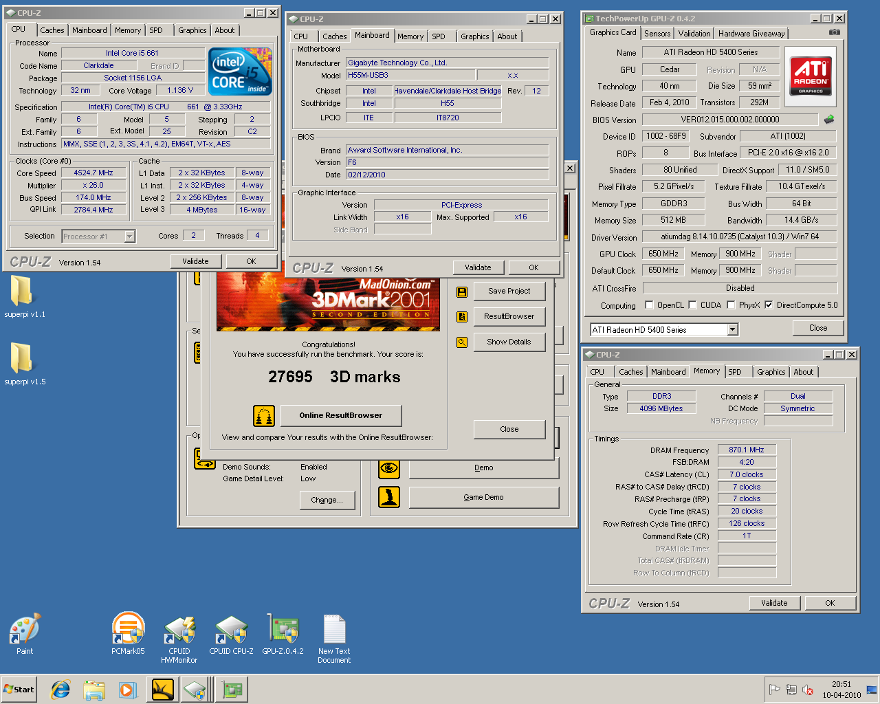The height and width of the screenshot is (704, 880).
Task: Click the GPU-Z BIOS Version field
Action: (730, 120)
